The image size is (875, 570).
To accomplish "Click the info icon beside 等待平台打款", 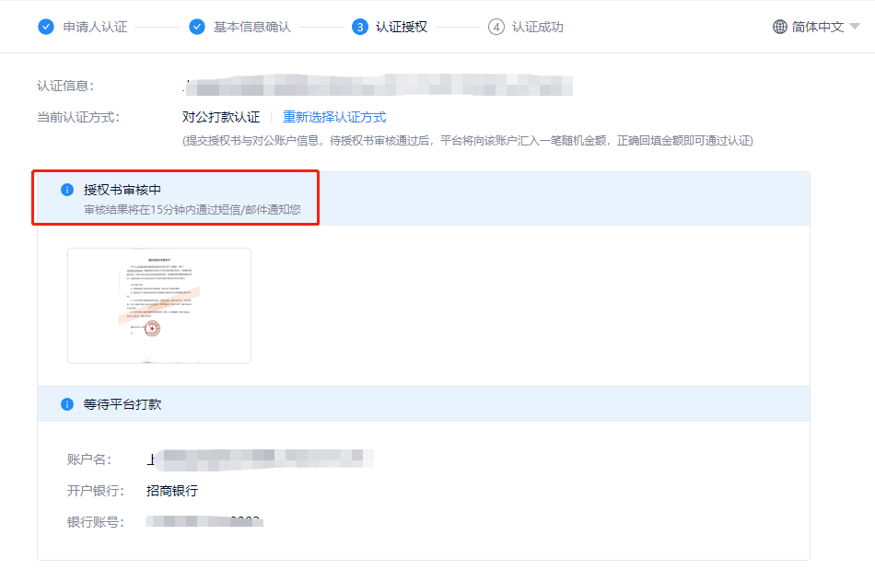I will 65,403.
